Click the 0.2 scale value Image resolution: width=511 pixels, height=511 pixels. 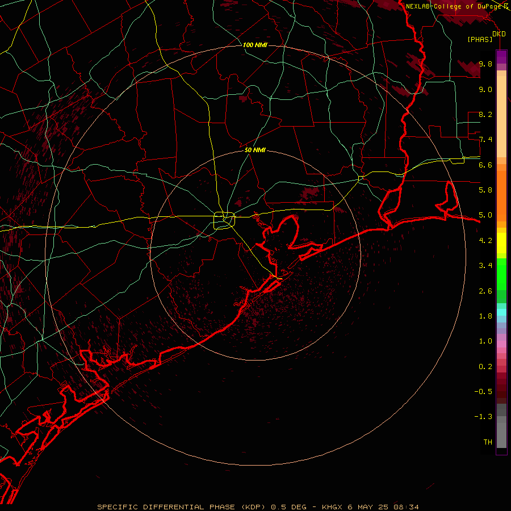point(485,367)
